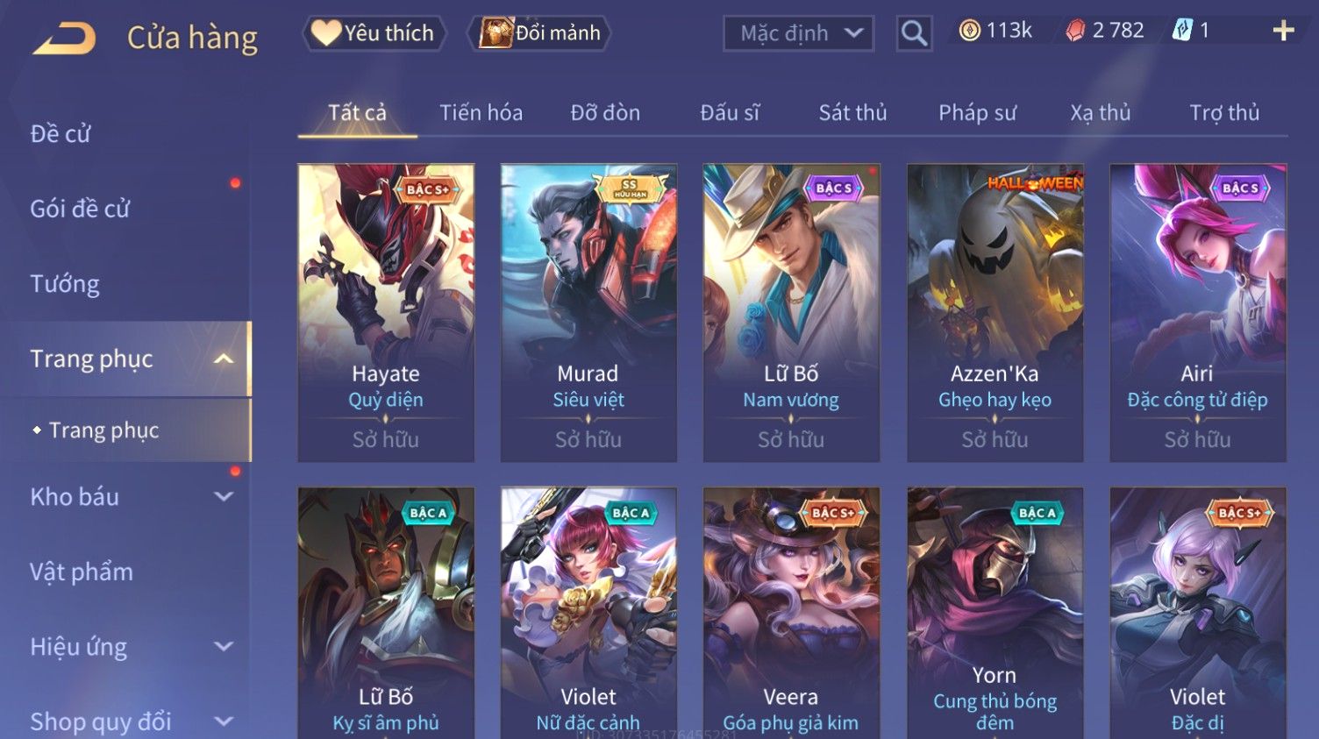Viewport: 1319px width, 739px height.
Task: Open the Mặc định sort dropdown
Action: pos(798,33)
